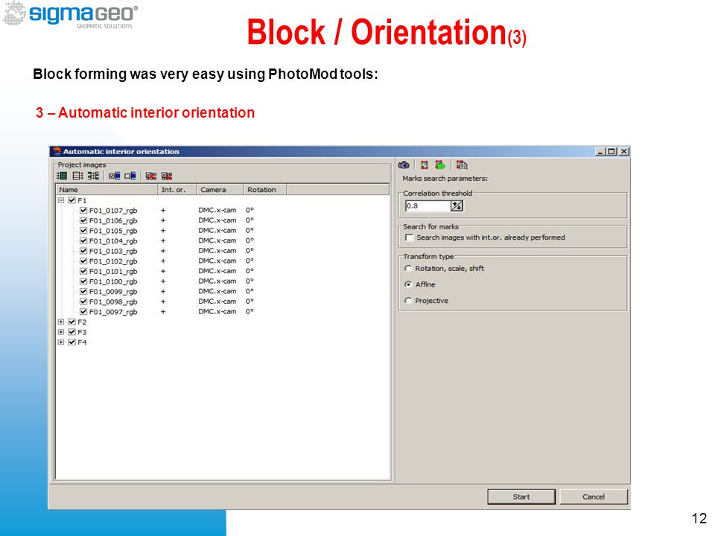Image resolution: width=715 pixels, height=536 pixels.
Task: Uncheck the F2 strip checkbox
Action: click(71, 322)
